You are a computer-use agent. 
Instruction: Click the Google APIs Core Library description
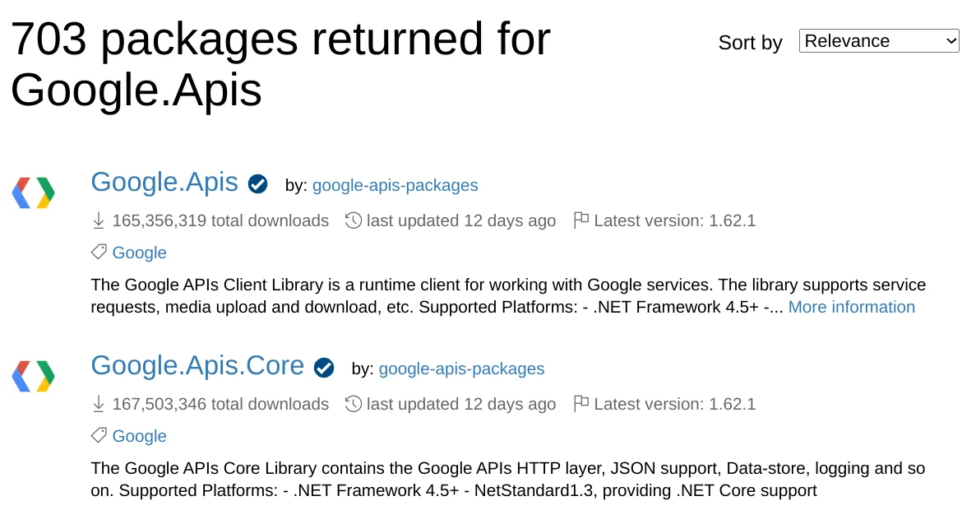tap(508, 479)
